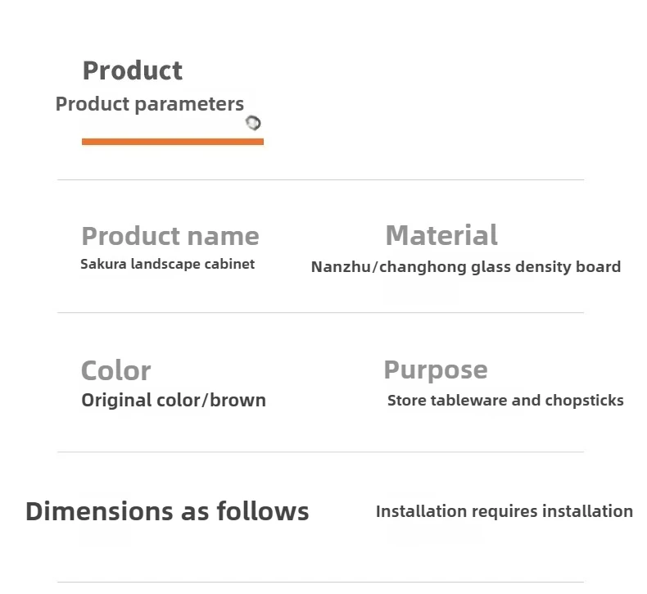Click the "Material" label
The width and height of the screenshot is (647, 594).
[441, 236]
